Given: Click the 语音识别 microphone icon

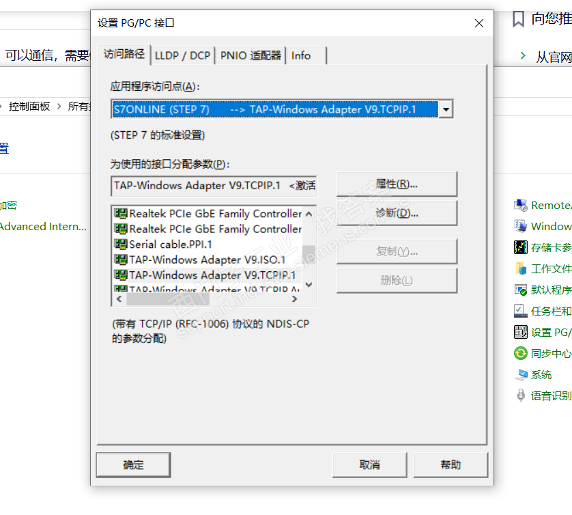Looking at the screenshot, I should [521, 395].
